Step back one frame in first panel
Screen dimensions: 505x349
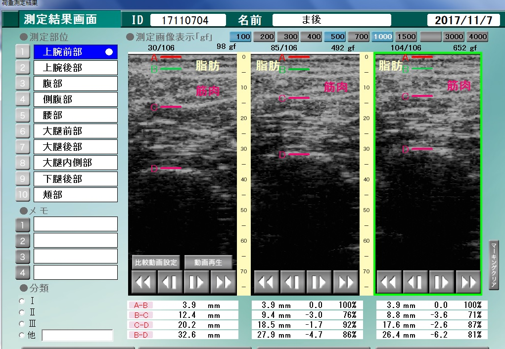click(170, 282)
